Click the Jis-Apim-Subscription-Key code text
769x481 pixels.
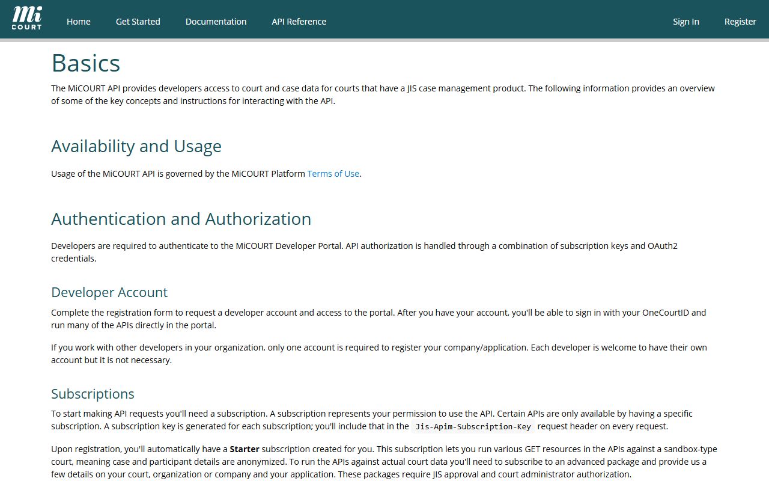[x=473, y=427]
